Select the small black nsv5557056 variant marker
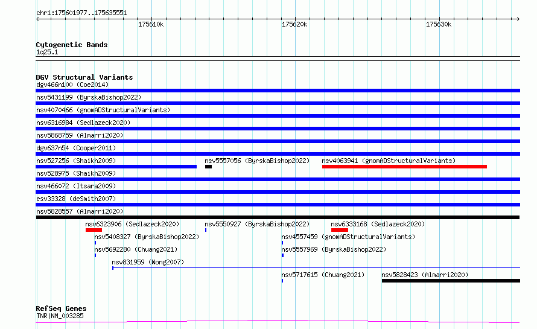This screenshot has width=537, height=329. [208, 167]
